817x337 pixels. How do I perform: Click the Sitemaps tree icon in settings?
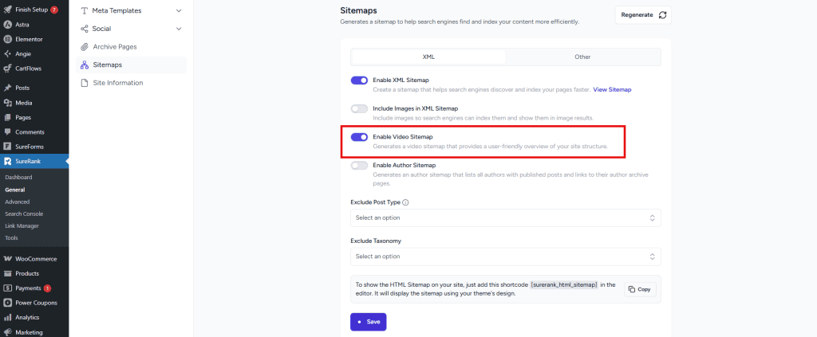pos(85,65)
